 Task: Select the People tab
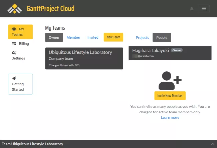coord(162,37)
